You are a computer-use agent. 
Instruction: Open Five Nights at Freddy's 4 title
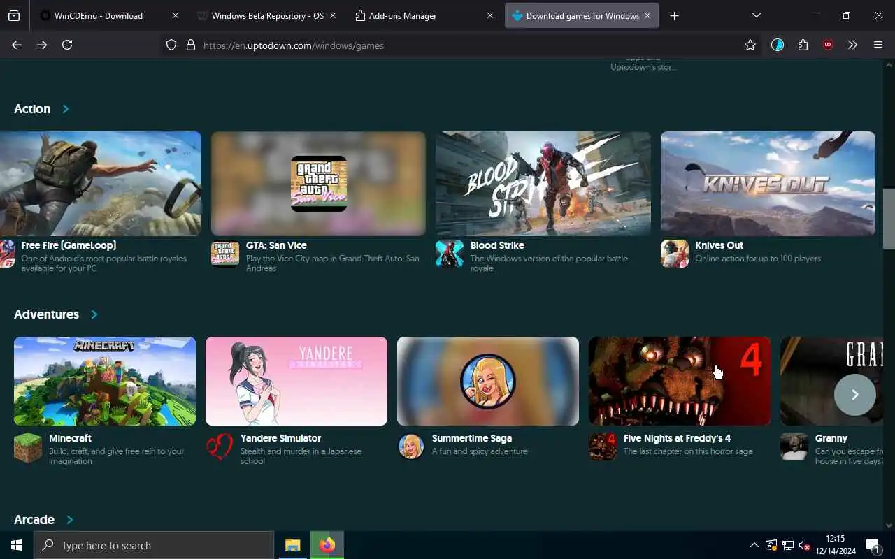coord(677,438)
